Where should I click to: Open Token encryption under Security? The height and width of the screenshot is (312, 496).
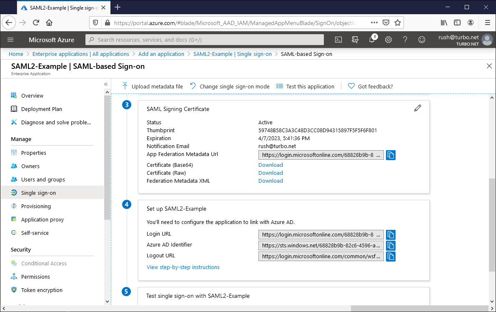tap(42, 290)
